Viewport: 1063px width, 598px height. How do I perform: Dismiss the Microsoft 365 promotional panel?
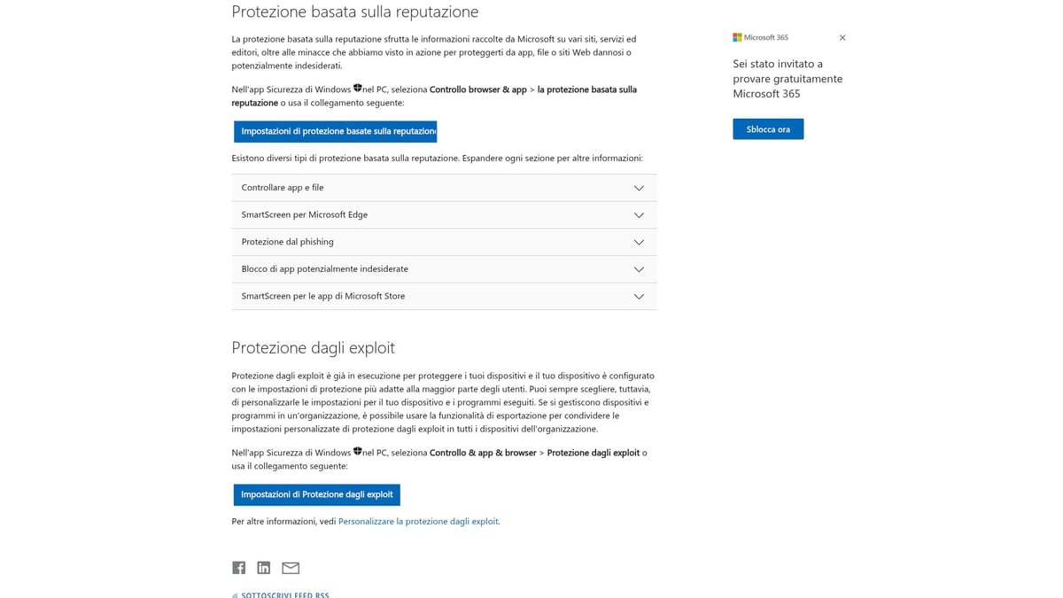pyautogui.click(x=842, y=37)
